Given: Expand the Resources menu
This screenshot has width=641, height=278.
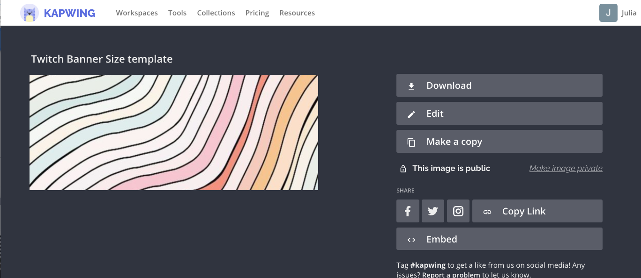Looking at the screenshot, I should pyautogui.click(x=297, y=13).
